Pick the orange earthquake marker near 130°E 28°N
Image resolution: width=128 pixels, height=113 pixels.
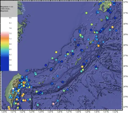(x=98, y=46)
